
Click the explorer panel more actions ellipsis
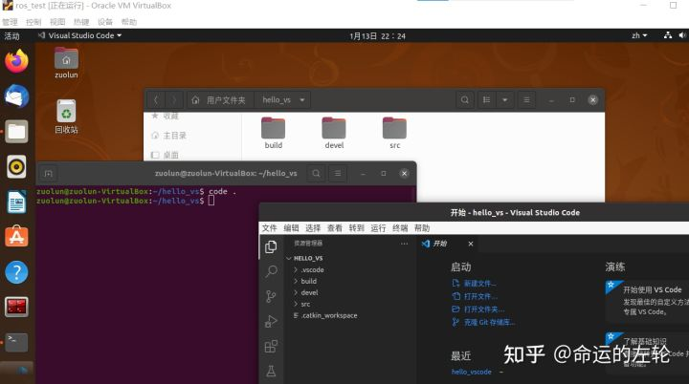pos(404,244)
